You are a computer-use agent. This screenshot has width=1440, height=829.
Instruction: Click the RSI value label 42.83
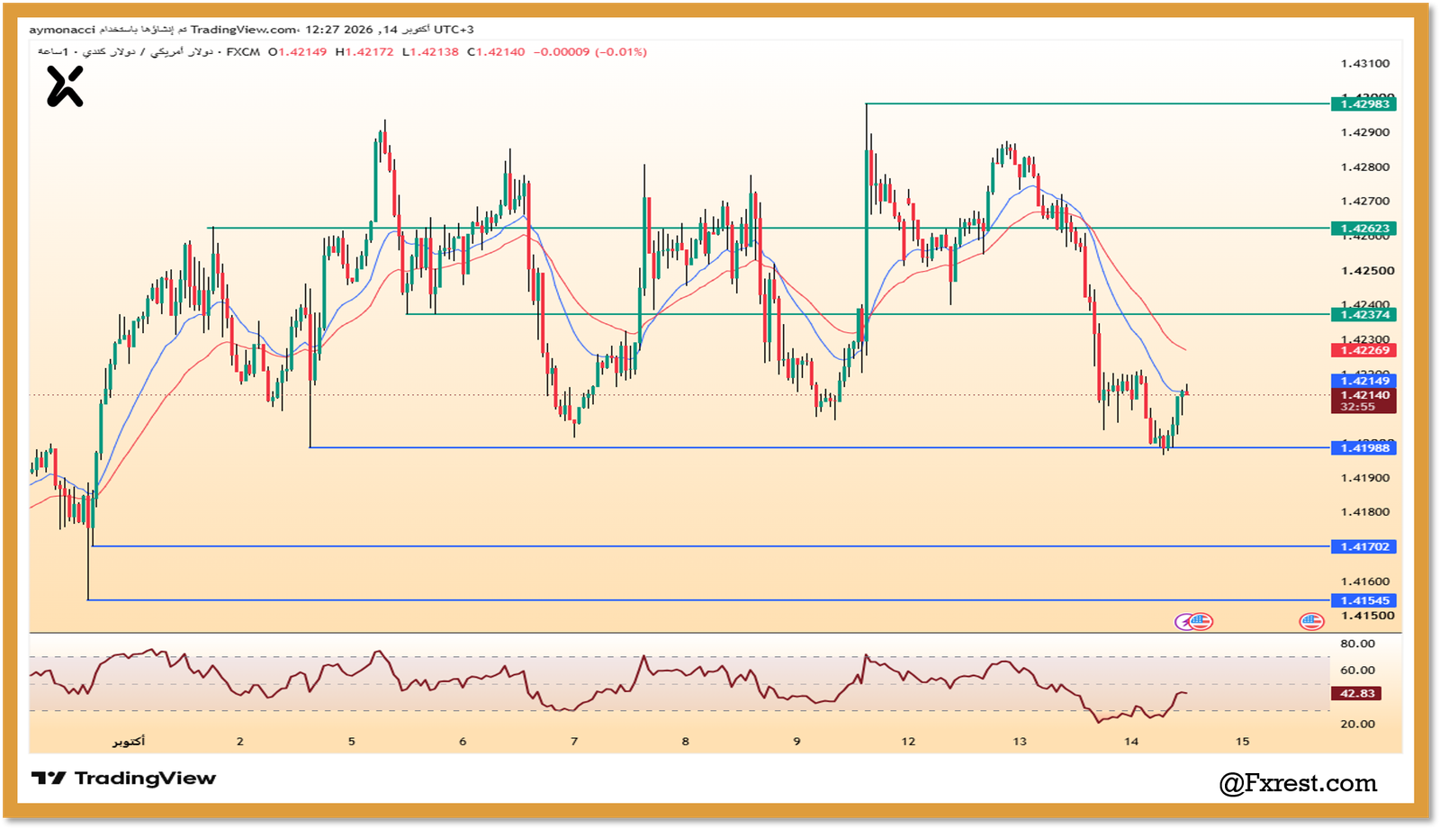(x=1356, y=693)
